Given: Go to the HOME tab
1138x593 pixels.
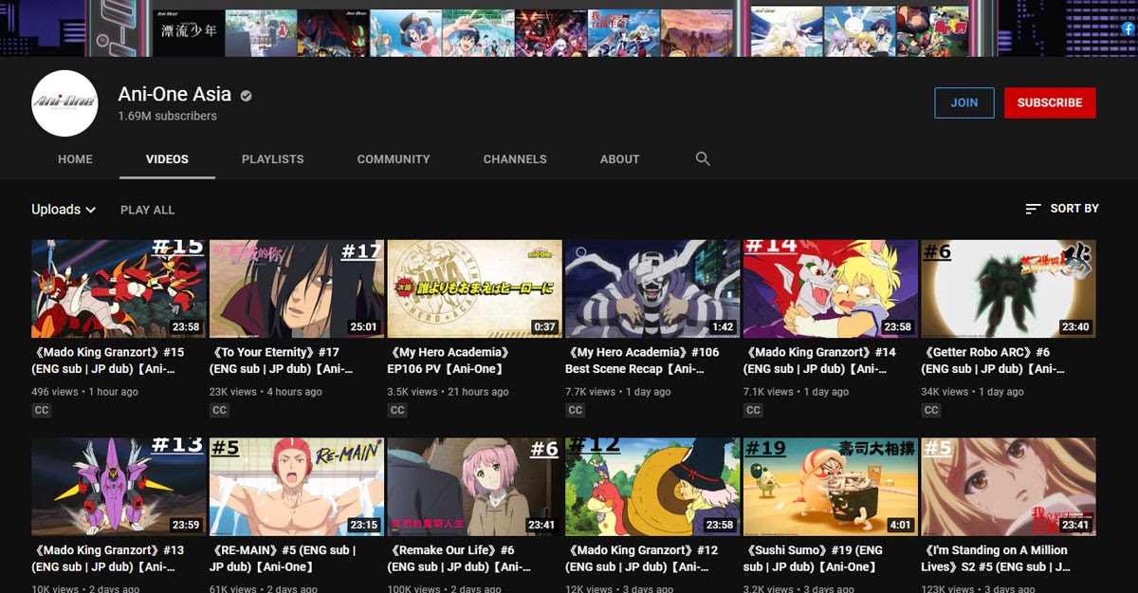Looking at the screenshot, I should pyautogui.click(x=75, y=159).
